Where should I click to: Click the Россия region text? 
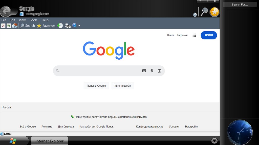point(6,107)
